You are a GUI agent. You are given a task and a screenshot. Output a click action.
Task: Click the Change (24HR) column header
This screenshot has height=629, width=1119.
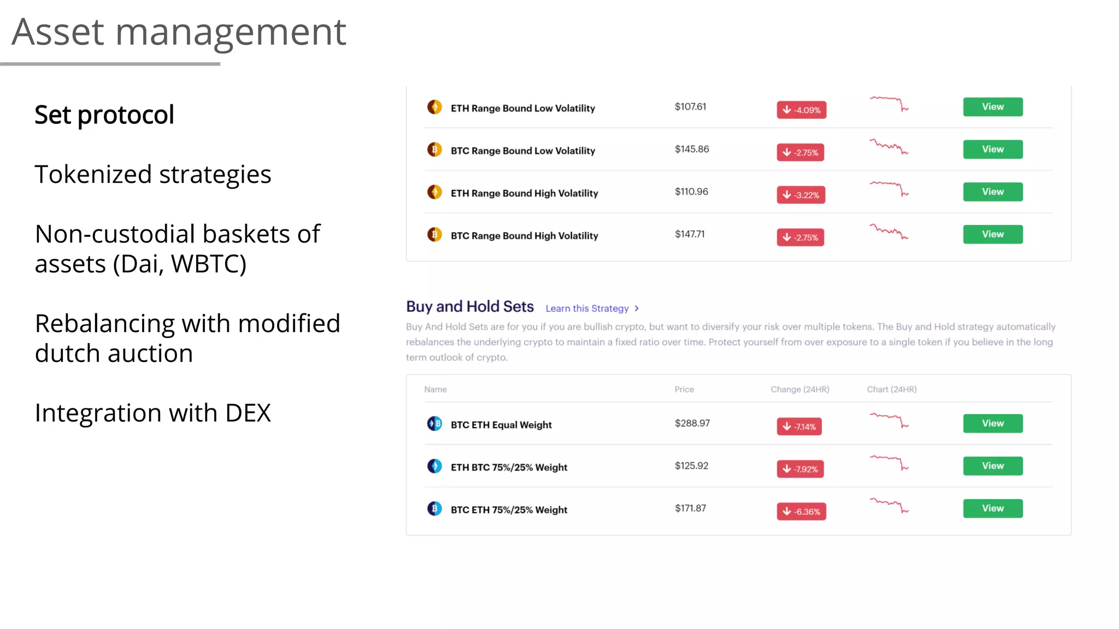[x=800, y=389]
